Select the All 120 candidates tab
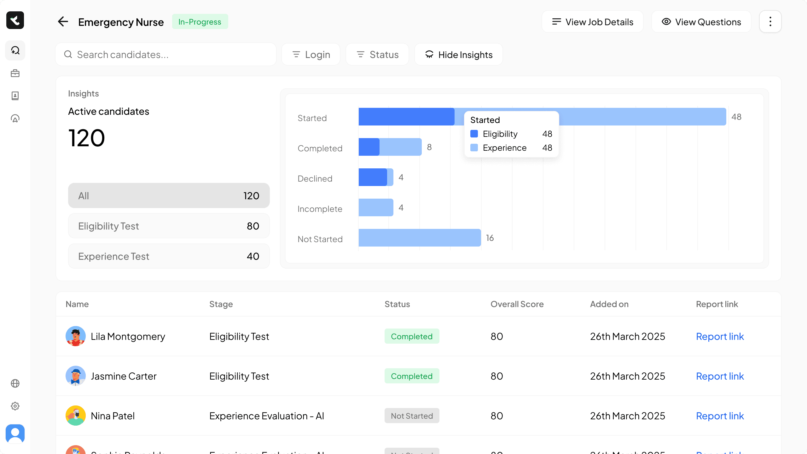The width and height of the screenshot is (807, 454). coord(169,195)
